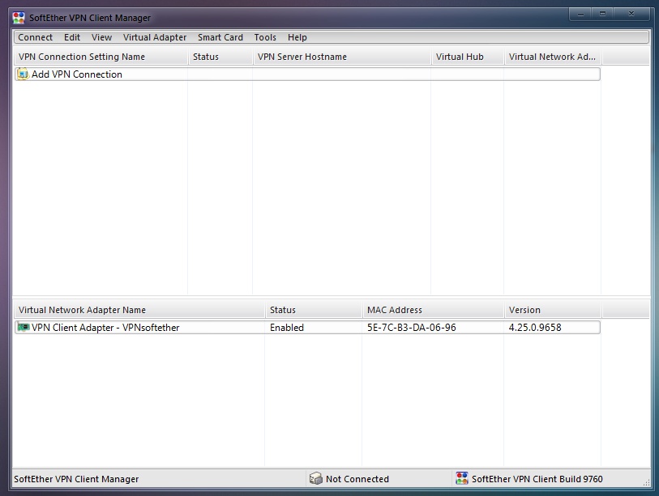Click the Enabled status cell
This screenshot has width=659, height=496.
287,328
